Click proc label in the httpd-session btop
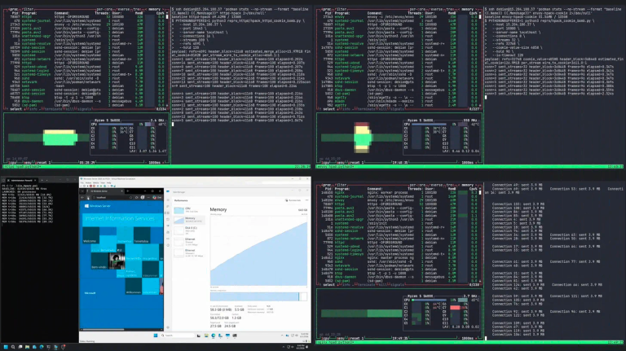This screenshot has height=351, width=626. point(11,9)
